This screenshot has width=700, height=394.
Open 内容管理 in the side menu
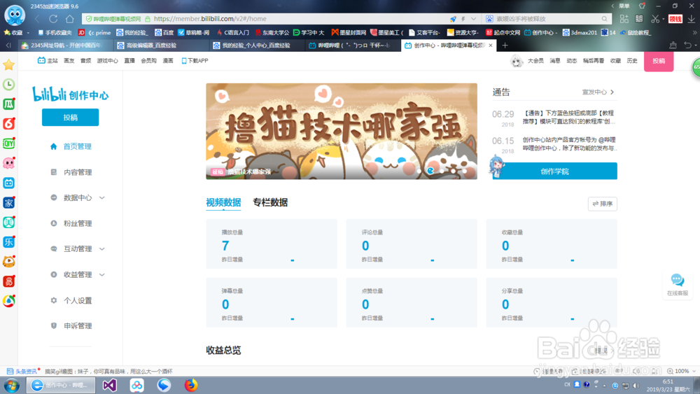pos(78,172)
